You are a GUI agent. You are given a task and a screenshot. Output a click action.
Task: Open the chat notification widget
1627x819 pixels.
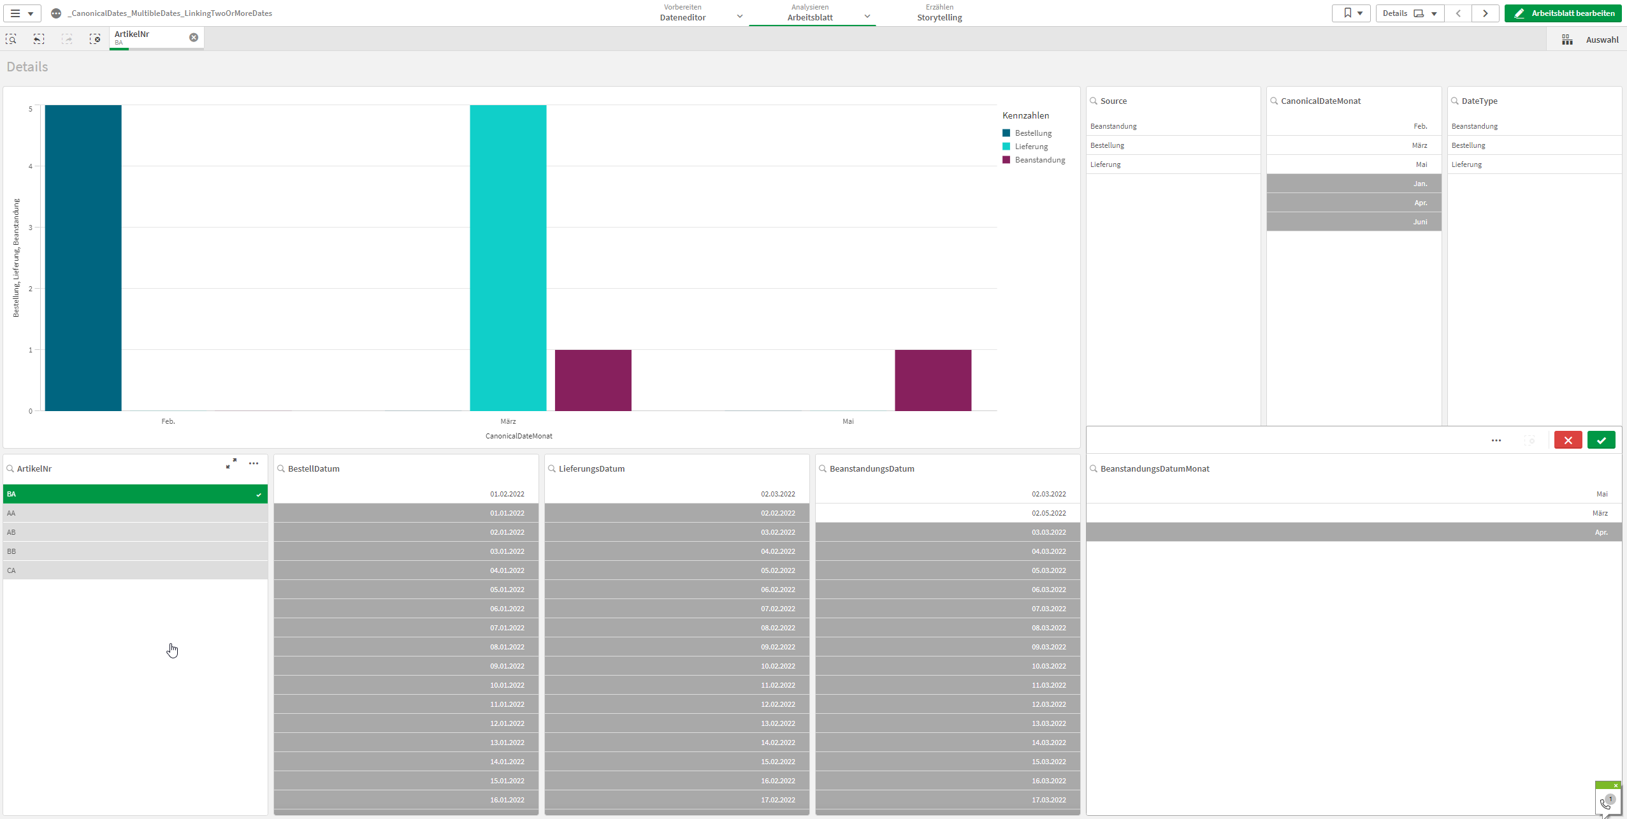tap(1607, 801)
